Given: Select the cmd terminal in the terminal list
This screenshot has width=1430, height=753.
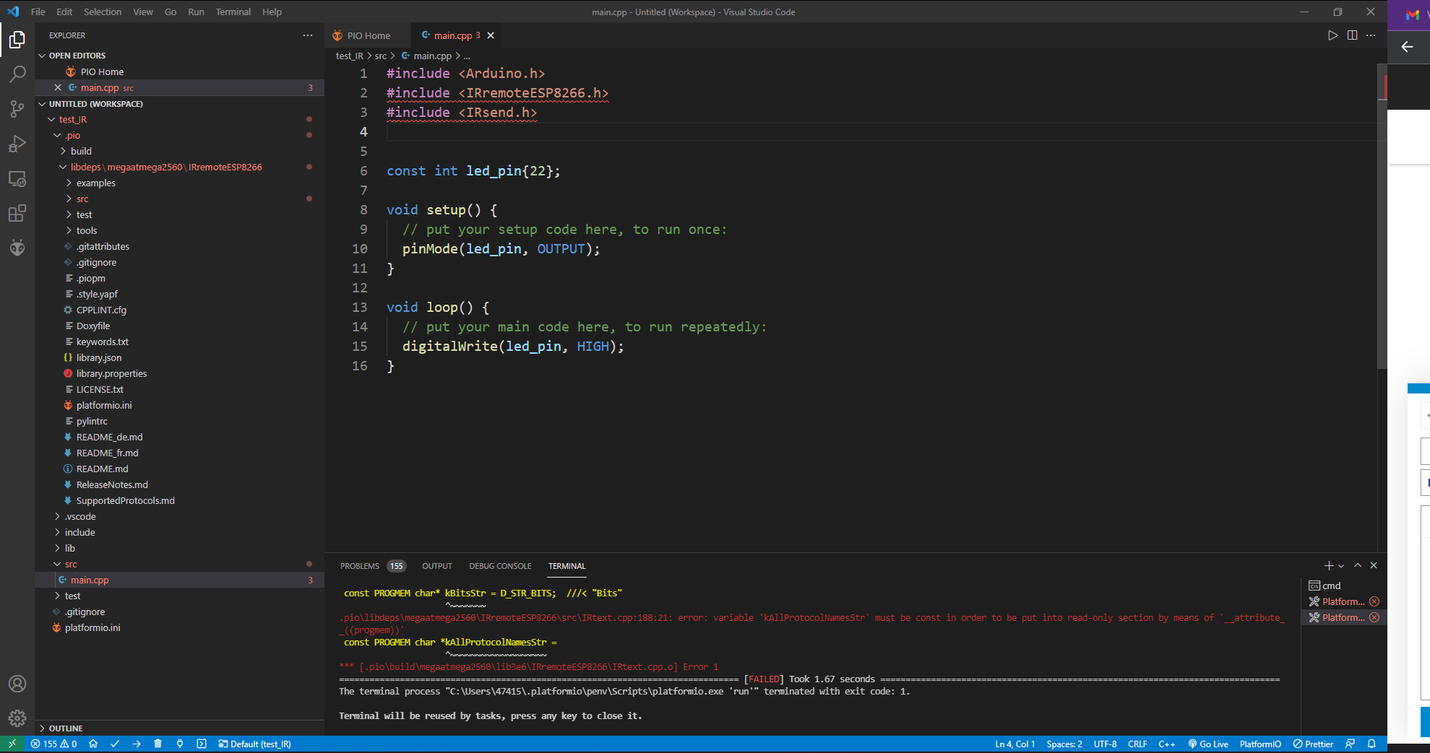Looking at the screenshot, I should (1343, 586).
